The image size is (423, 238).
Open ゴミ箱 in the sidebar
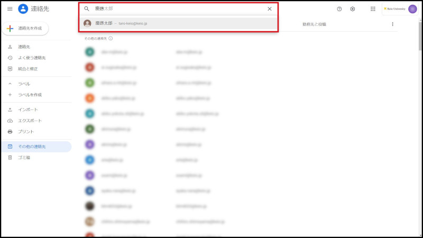point(24,158)
